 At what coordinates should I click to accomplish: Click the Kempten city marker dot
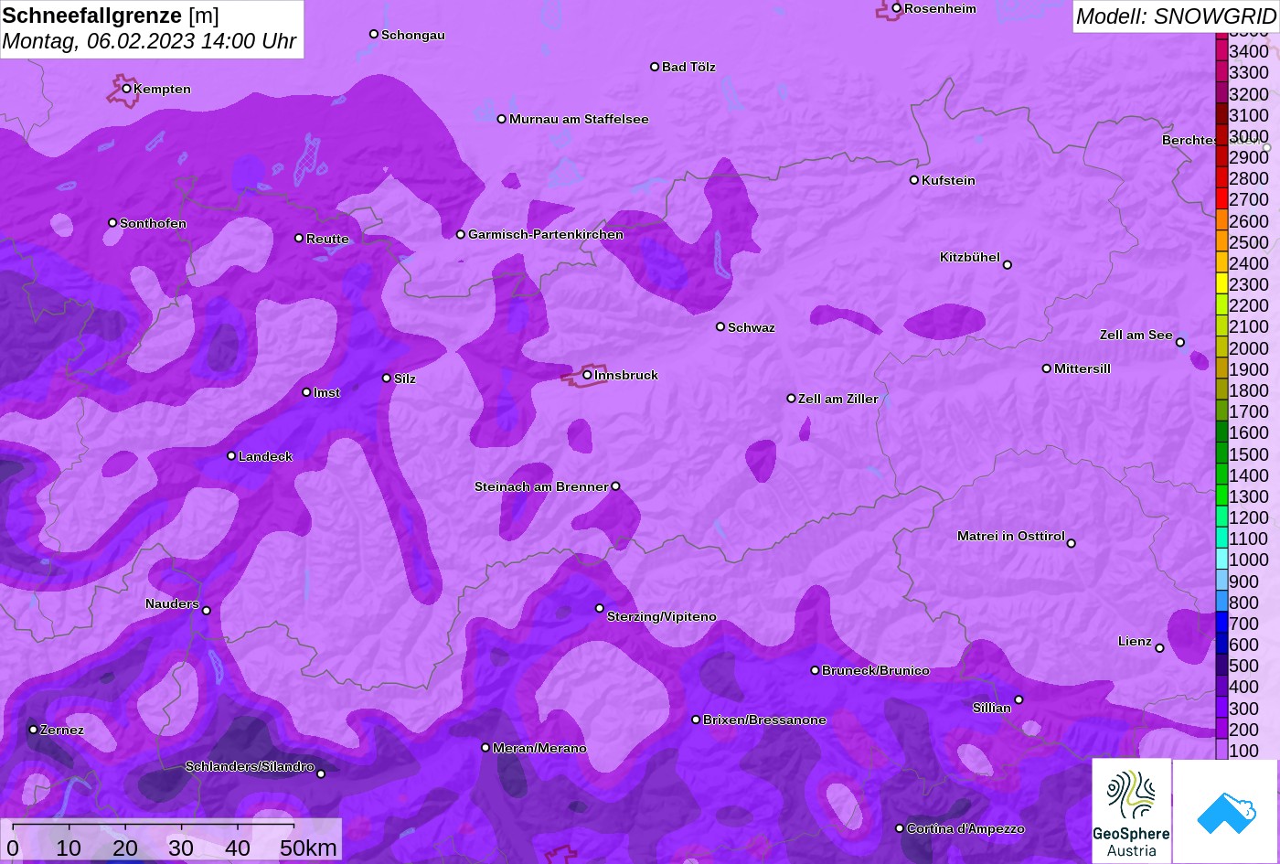click(126, 89)
